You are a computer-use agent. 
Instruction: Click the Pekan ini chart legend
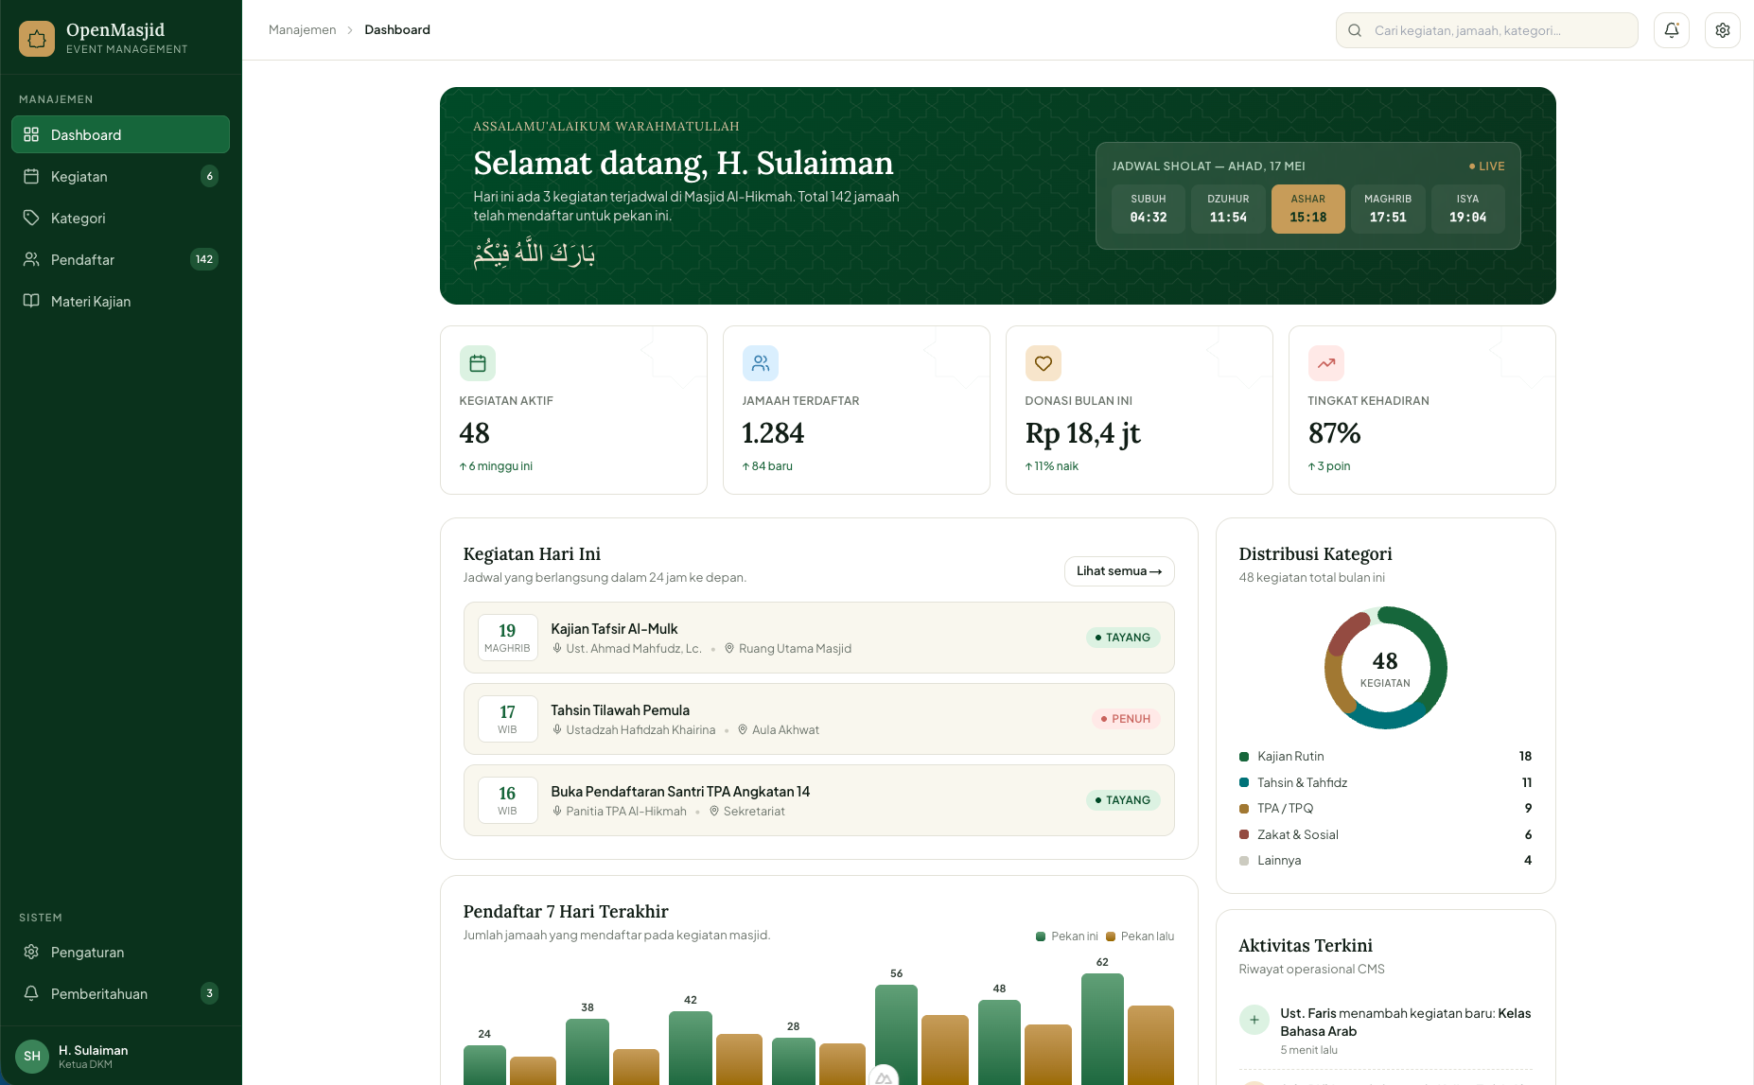[x=1067, y=936]
